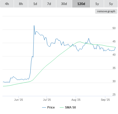Click the Sep '25 axis label

[105, 100]
